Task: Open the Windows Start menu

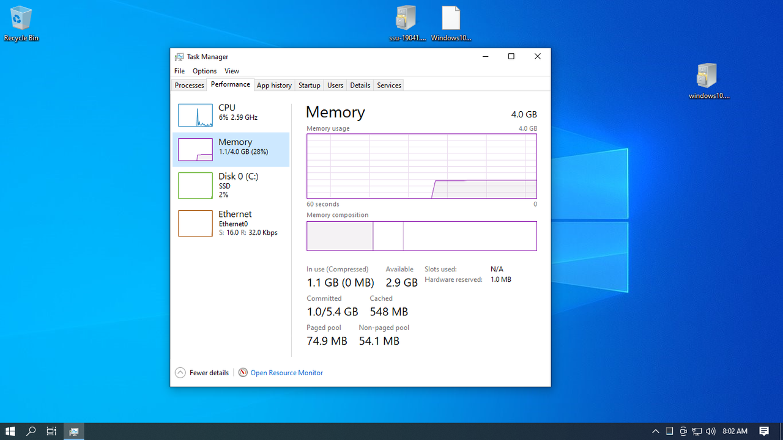Action: (x=10, y=431)
